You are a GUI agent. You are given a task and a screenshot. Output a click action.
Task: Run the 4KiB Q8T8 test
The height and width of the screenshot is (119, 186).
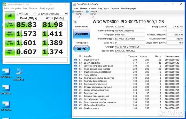coord(10,34)
